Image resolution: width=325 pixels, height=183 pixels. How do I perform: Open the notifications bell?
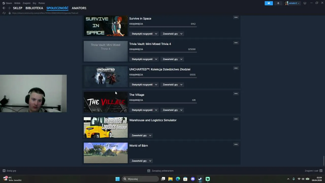(x=278, y=3)
